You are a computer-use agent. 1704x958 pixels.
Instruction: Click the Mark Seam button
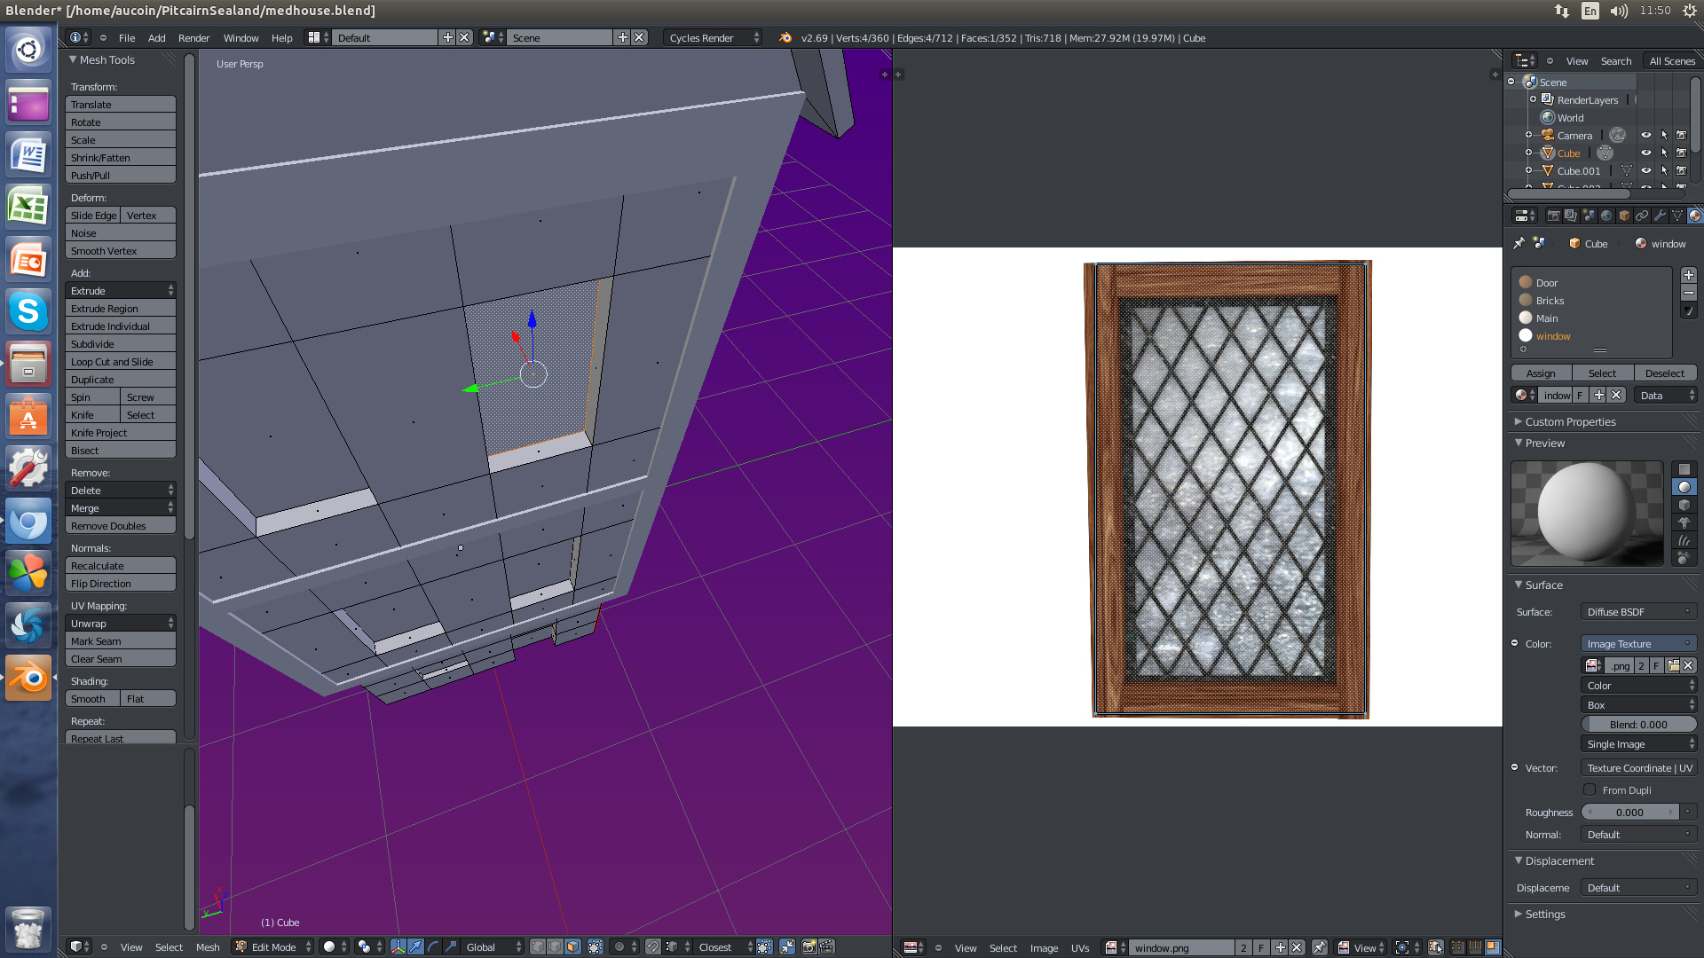click(121, 641)
